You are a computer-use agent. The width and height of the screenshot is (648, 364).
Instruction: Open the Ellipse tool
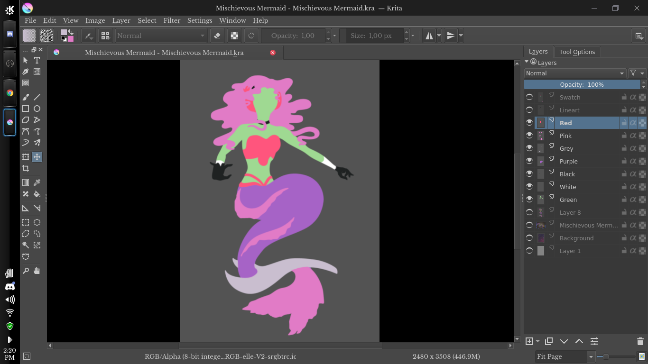(x=37, y=109)
